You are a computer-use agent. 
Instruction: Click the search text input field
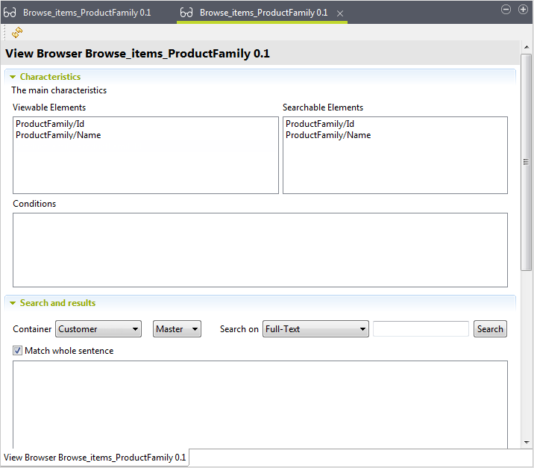421,329
